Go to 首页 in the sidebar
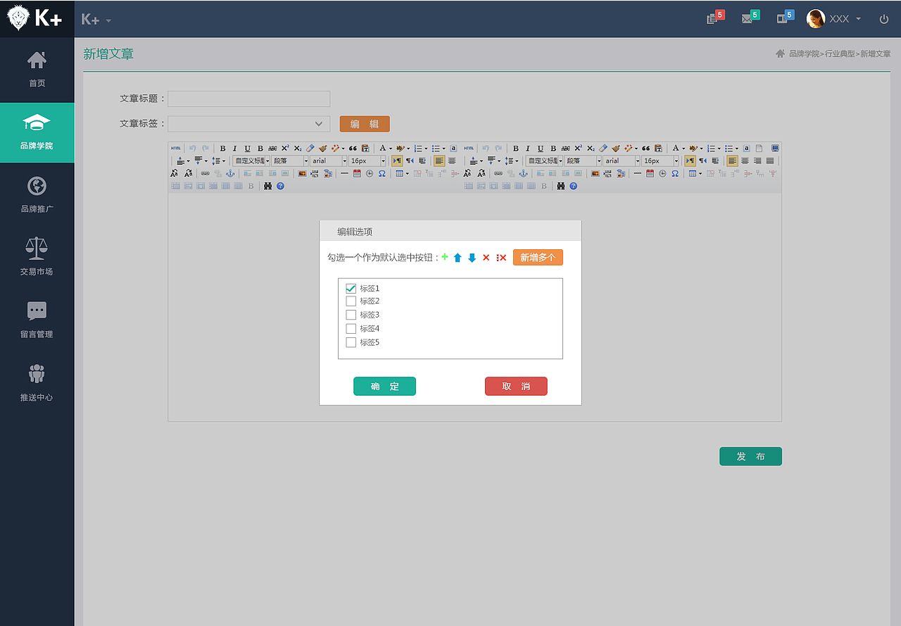This screenshot has width=901, height=626. pyautogui.click(x=37, y=69)
